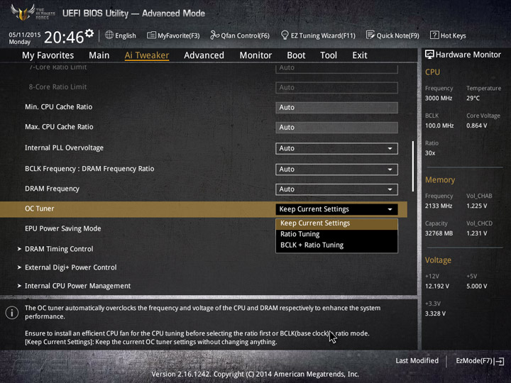Screen dimensions: 511x383
Task: Click the clock settings gear icon
Action: (x=89, y=33)
